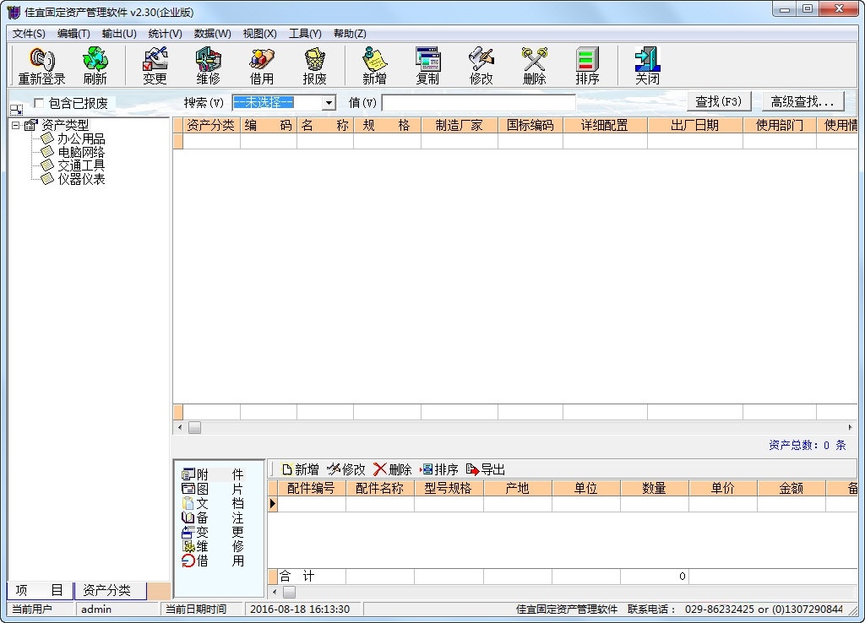Click the 刷新 refresh icon
Viewport: 865px width, 623px height.
[95, 66]
